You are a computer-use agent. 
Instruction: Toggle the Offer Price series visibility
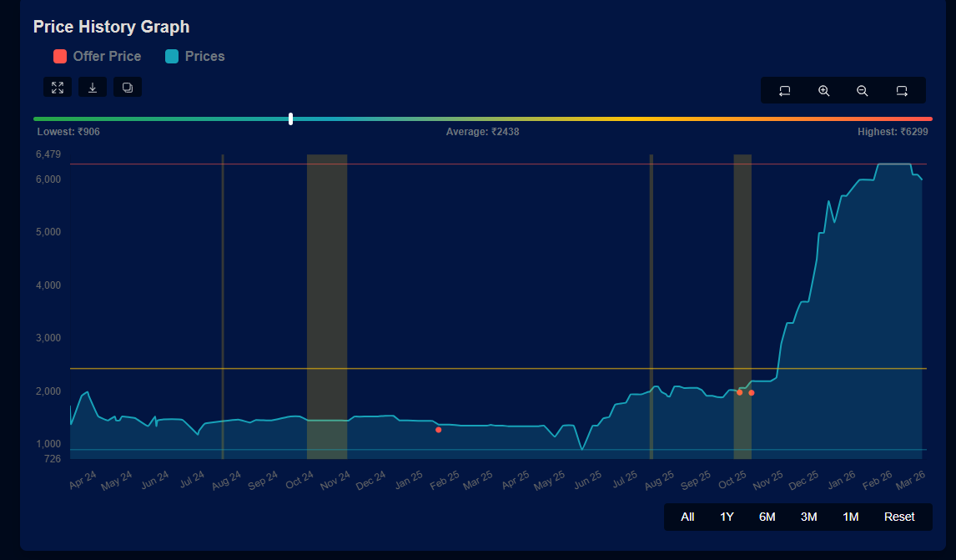97,56
